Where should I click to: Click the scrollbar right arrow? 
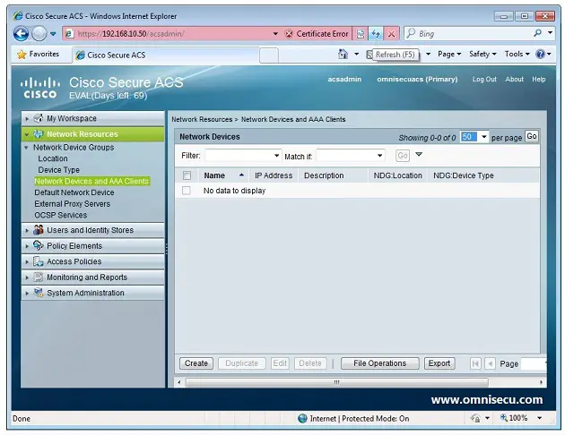click(x=541, y=382)
